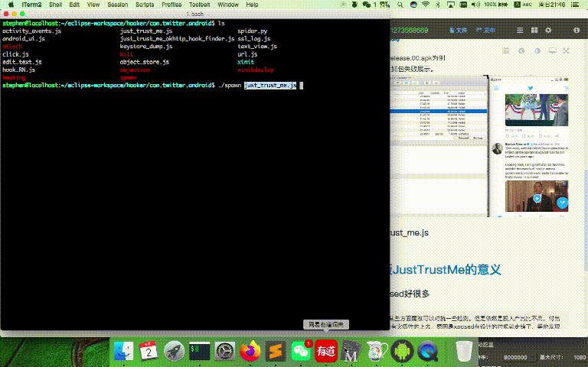Open iTerm terminal icon in Dock
The image size is (588, 367).
(200, 351)
